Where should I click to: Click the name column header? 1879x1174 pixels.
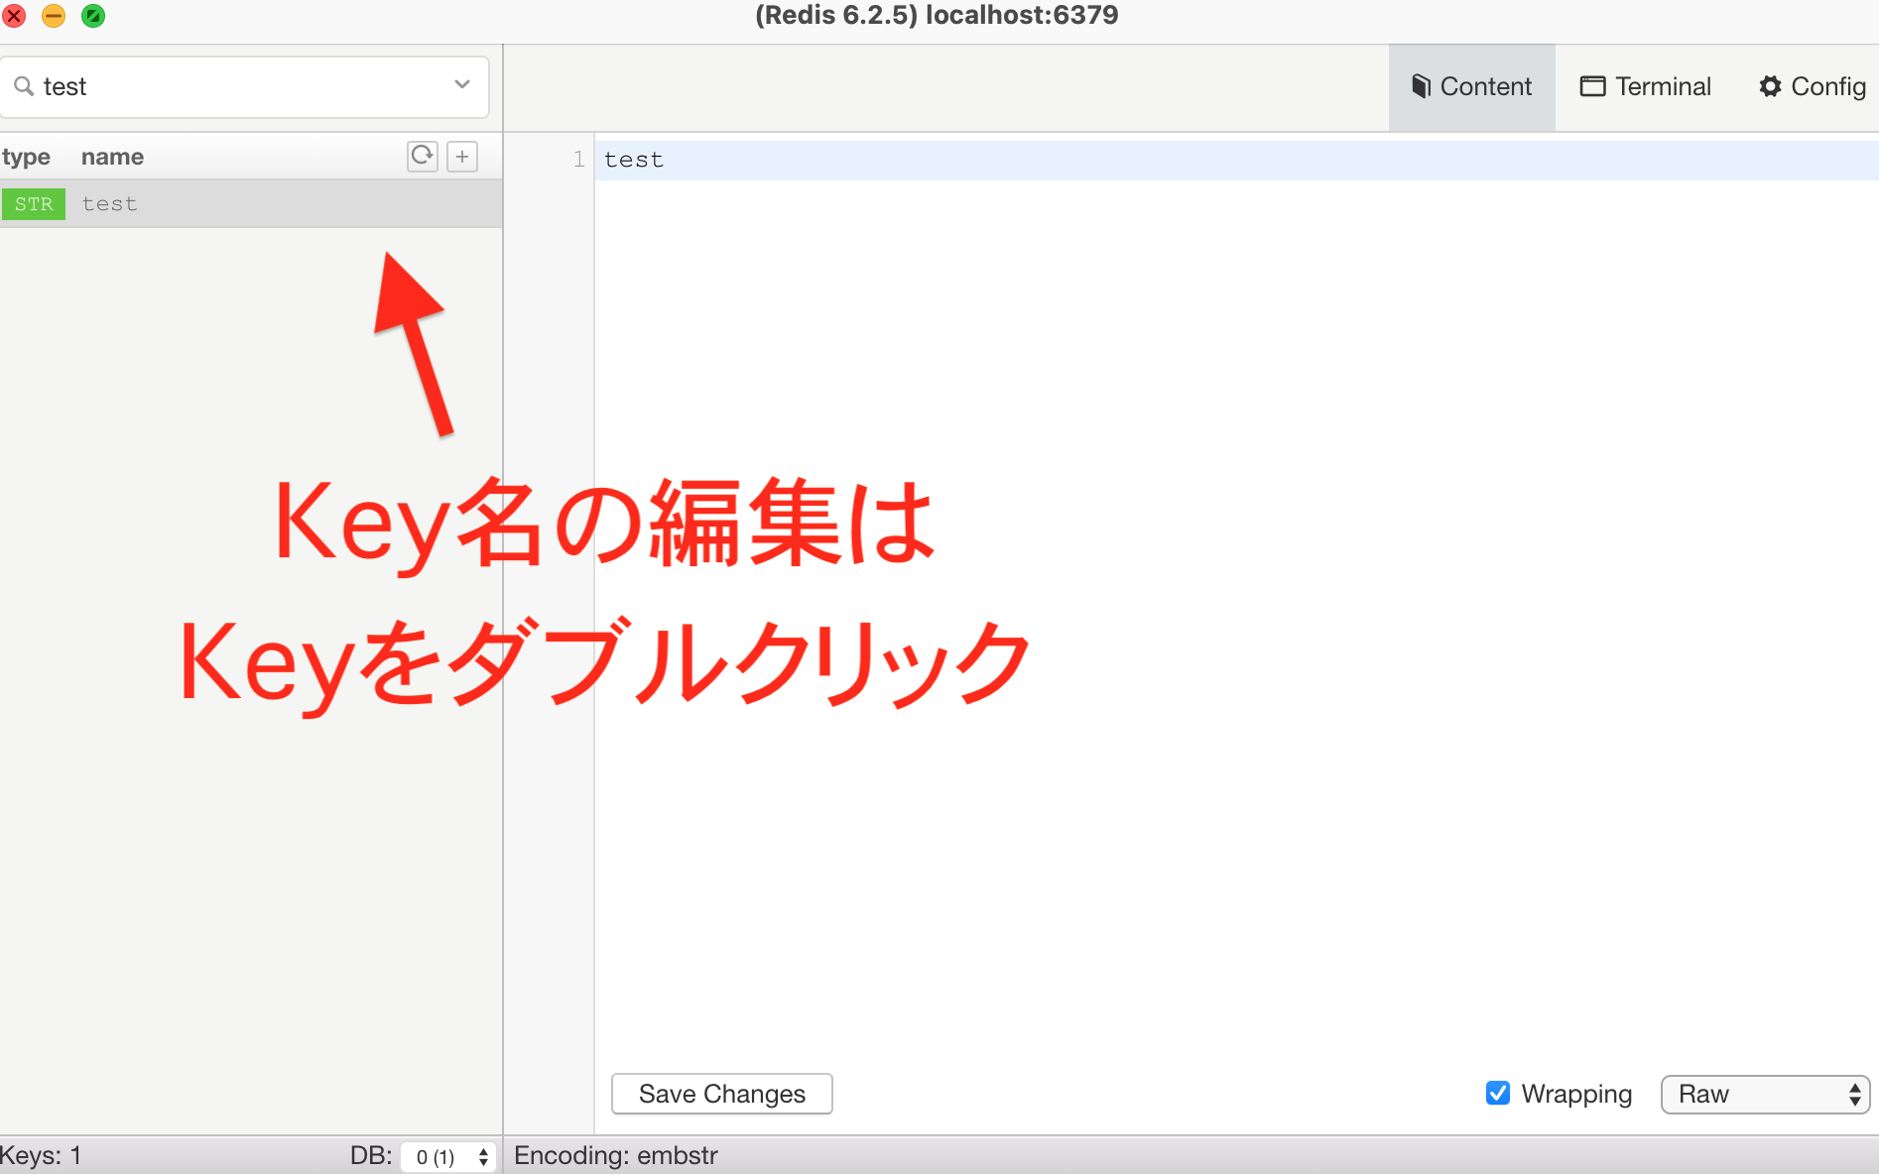[112, 156]
